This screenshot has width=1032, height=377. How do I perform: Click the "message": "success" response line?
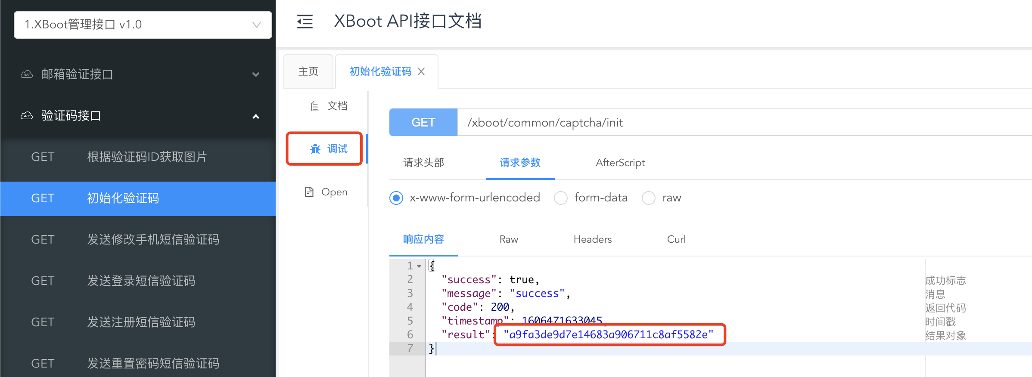506,294
